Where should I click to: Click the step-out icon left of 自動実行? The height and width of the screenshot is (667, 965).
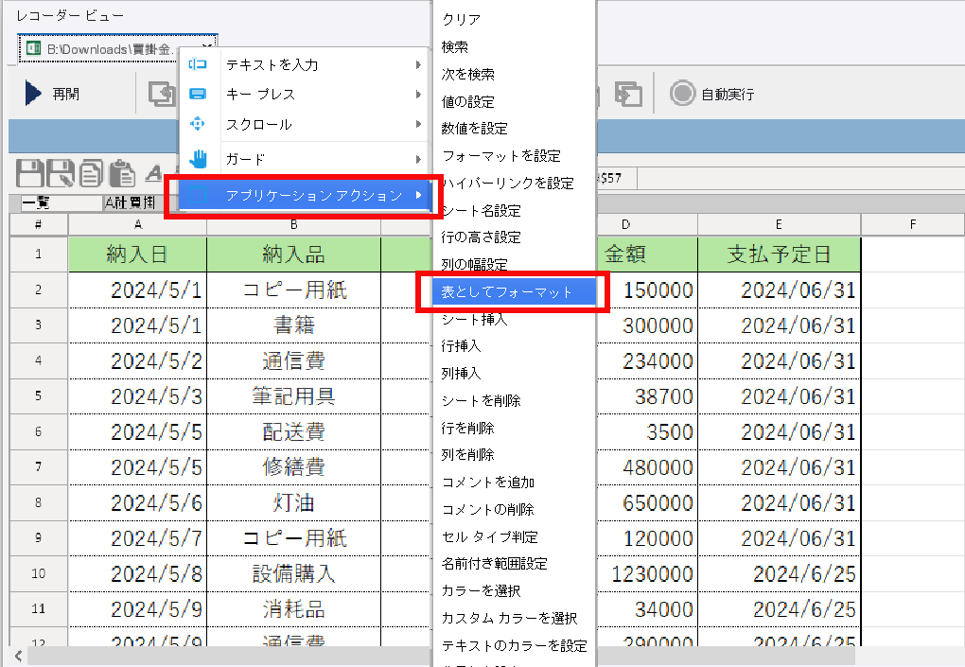(x=628, y=95)
